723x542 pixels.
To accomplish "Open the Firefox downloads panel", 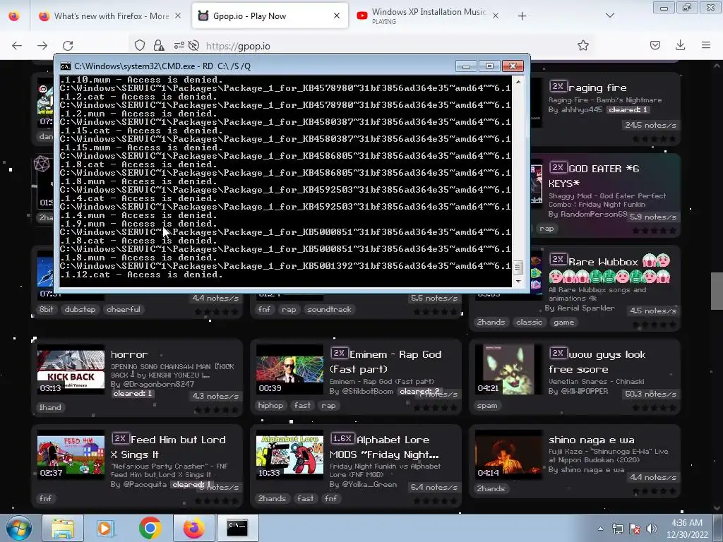I will pyautogui.click(x=680, y=45).
